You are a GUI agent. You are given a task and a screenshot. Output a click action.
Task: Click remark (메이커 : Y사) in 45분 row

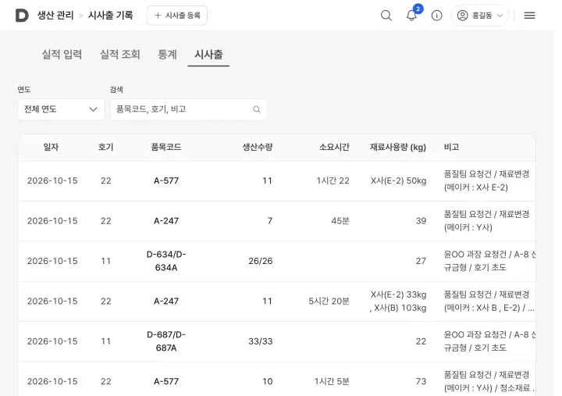486,221
